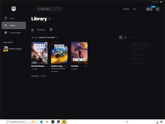This screenshot has height=124, width=165.
Task: Click the colorful tray icon at far right
Action: 161,122
